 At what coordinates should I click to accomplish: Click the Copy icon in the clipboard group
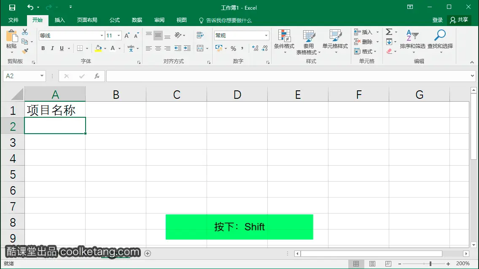25,42
